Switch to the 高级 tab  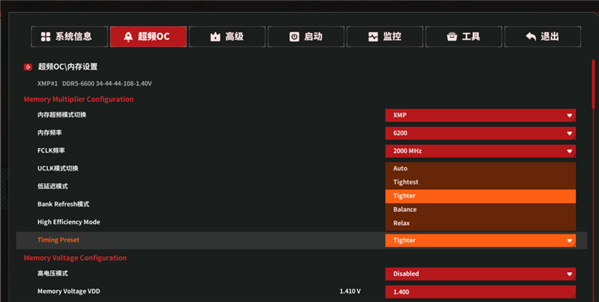[x=227, y=37]
